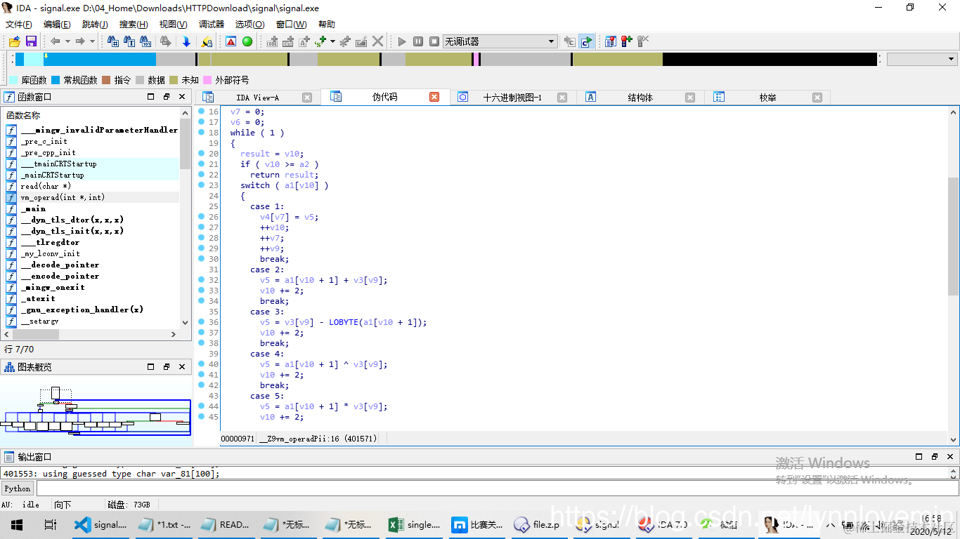Open the debugger selection combo box
This screenshot has height=539, width=960.
(x=500, y=41)
